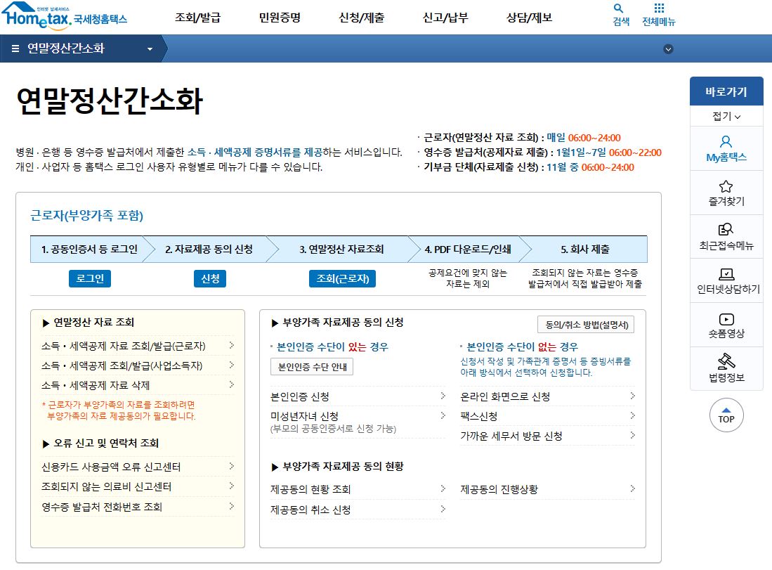
Task: Open 법령정보 from the sidebar
Action: (726, 368)
